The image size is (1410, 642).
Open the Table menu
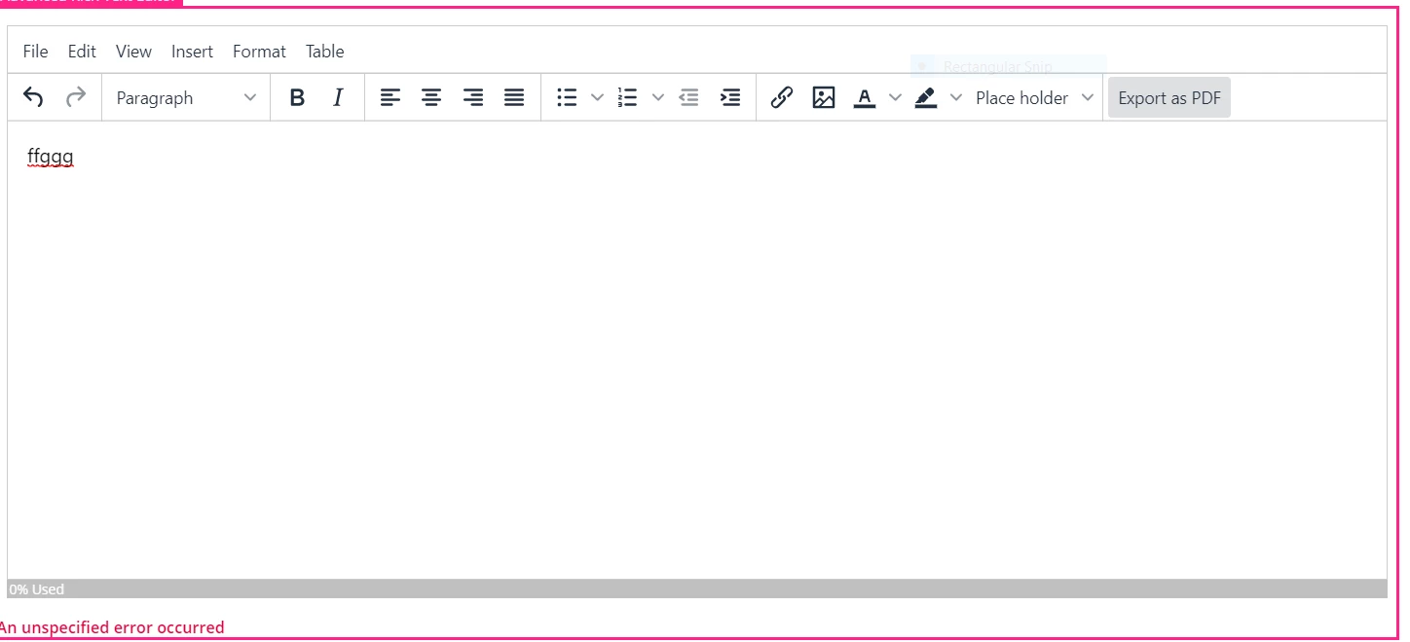(324, 52)
